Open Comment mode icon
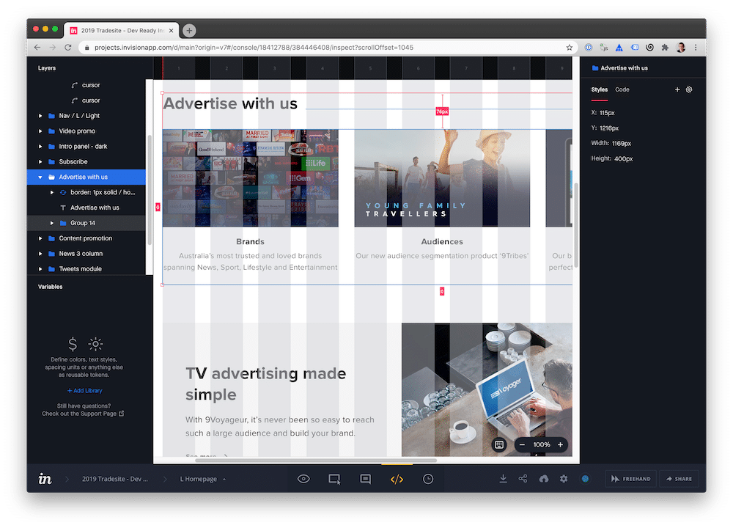 point(366,479)
